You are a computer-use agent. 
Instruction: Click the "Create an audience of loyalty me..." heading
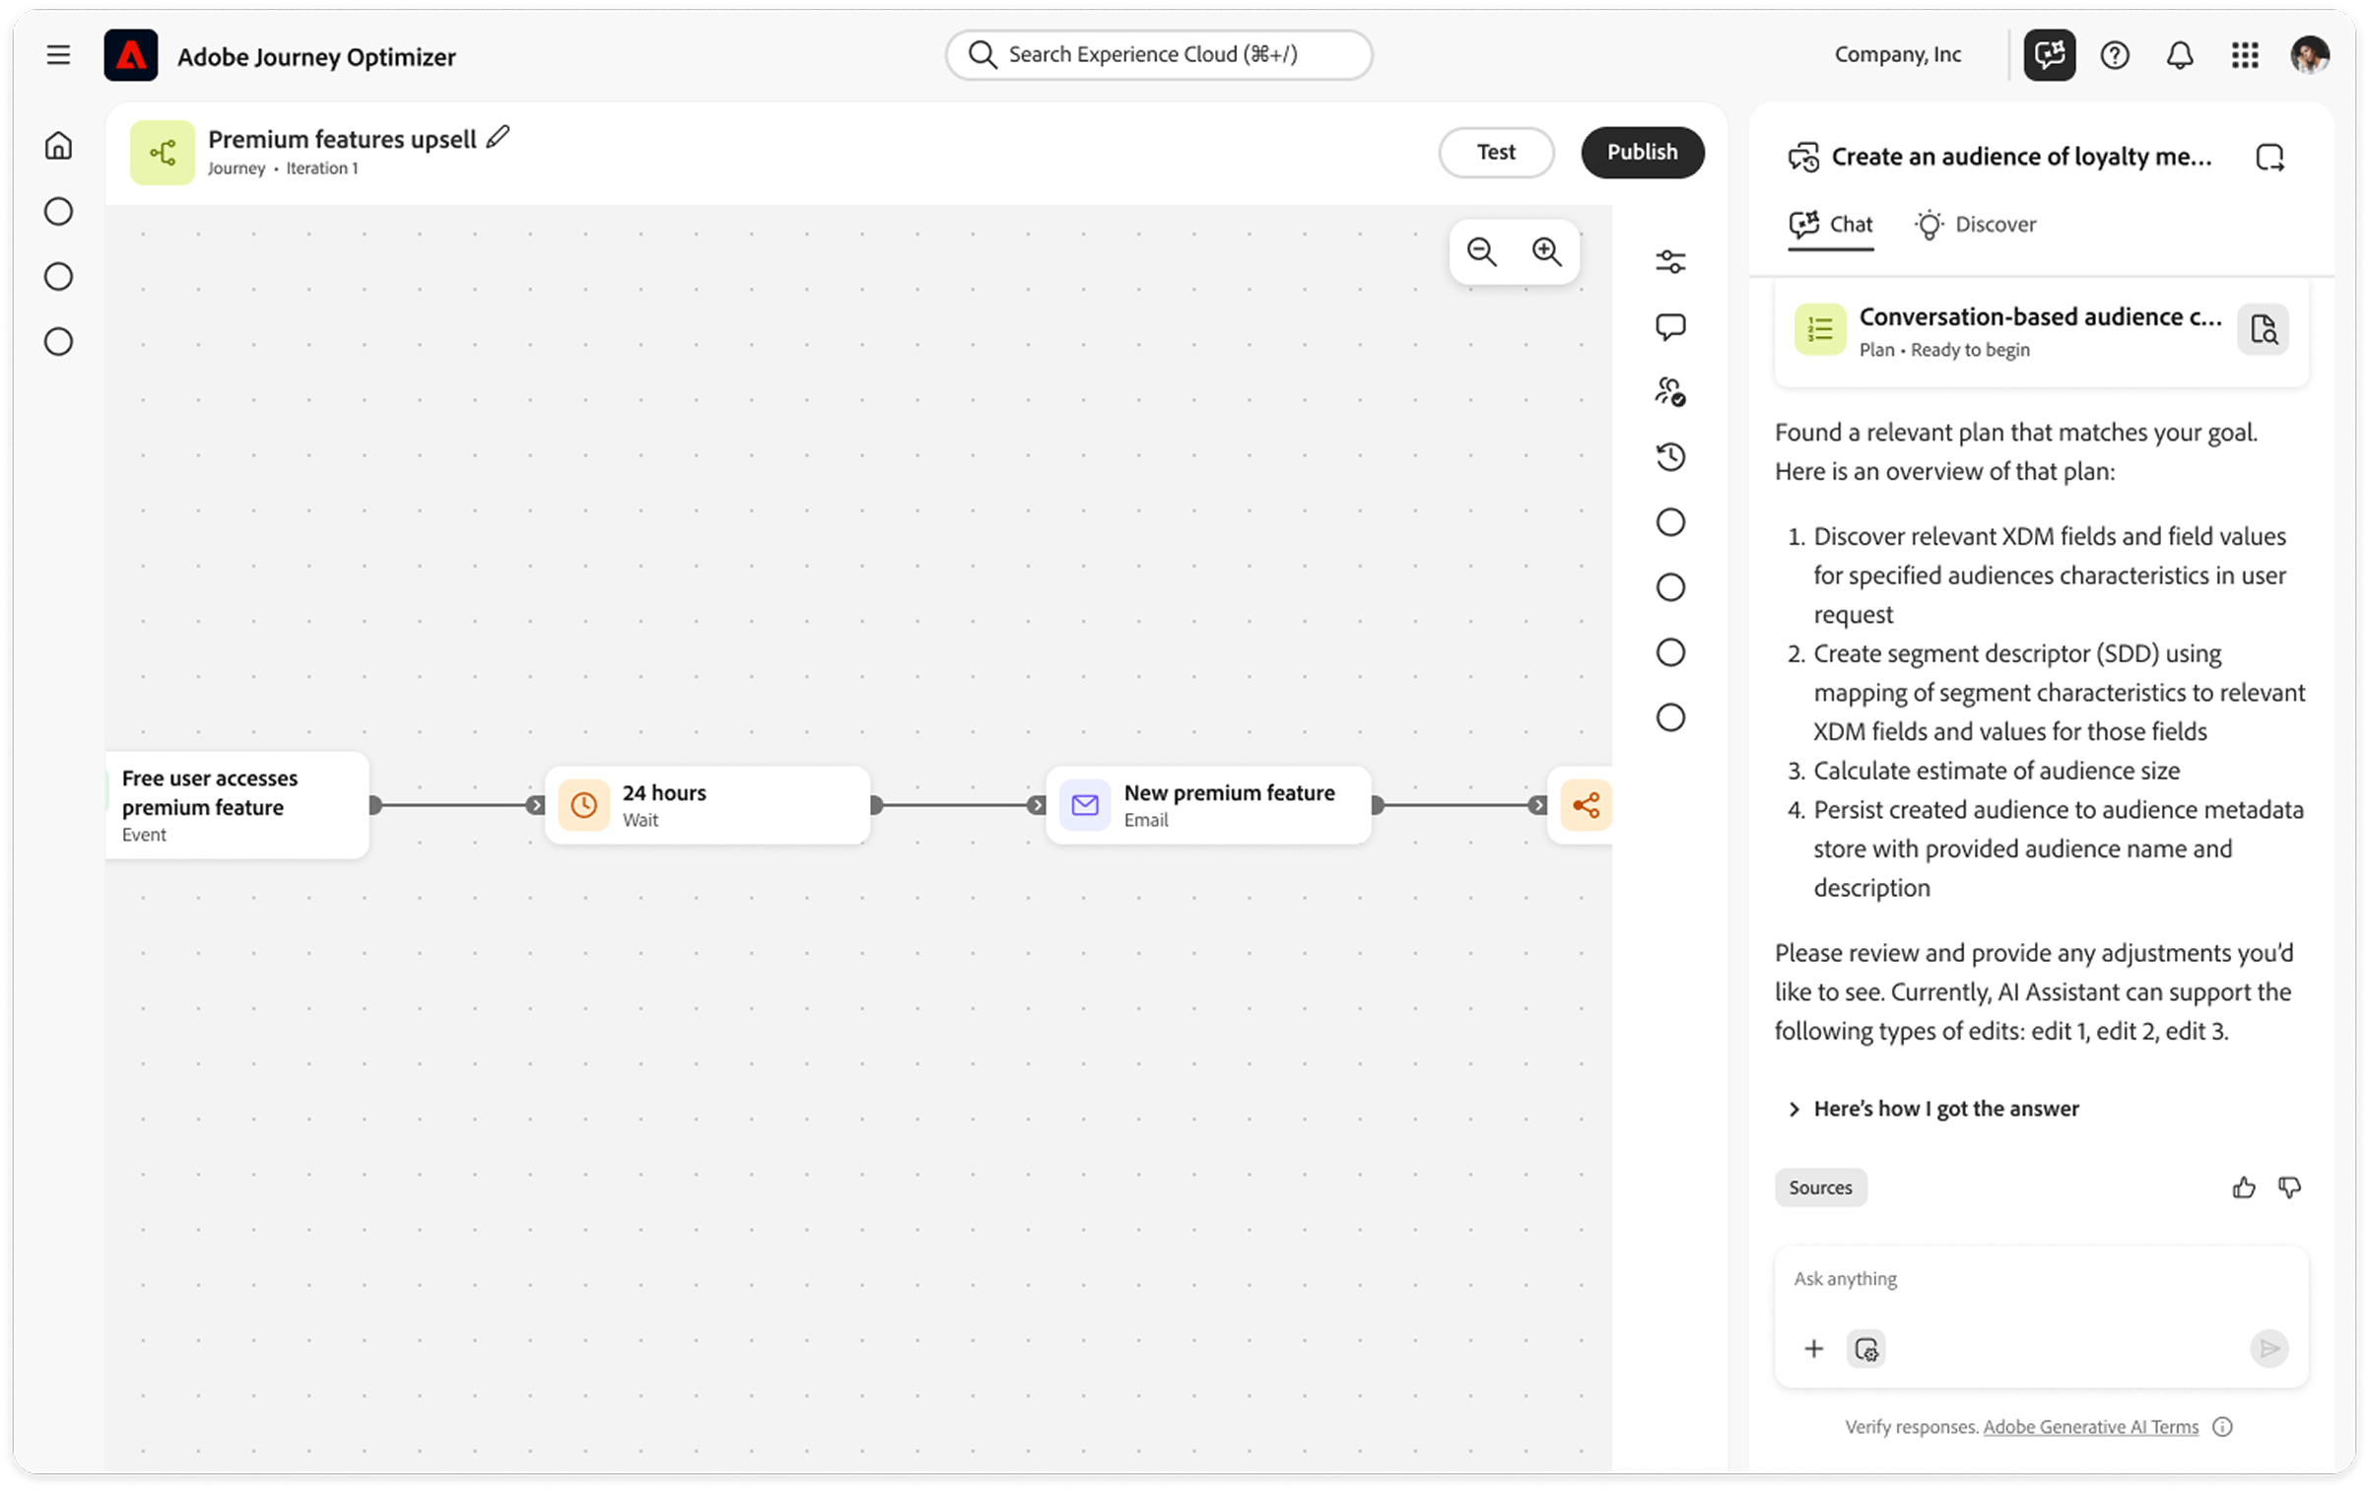(x=2021, y=157)
